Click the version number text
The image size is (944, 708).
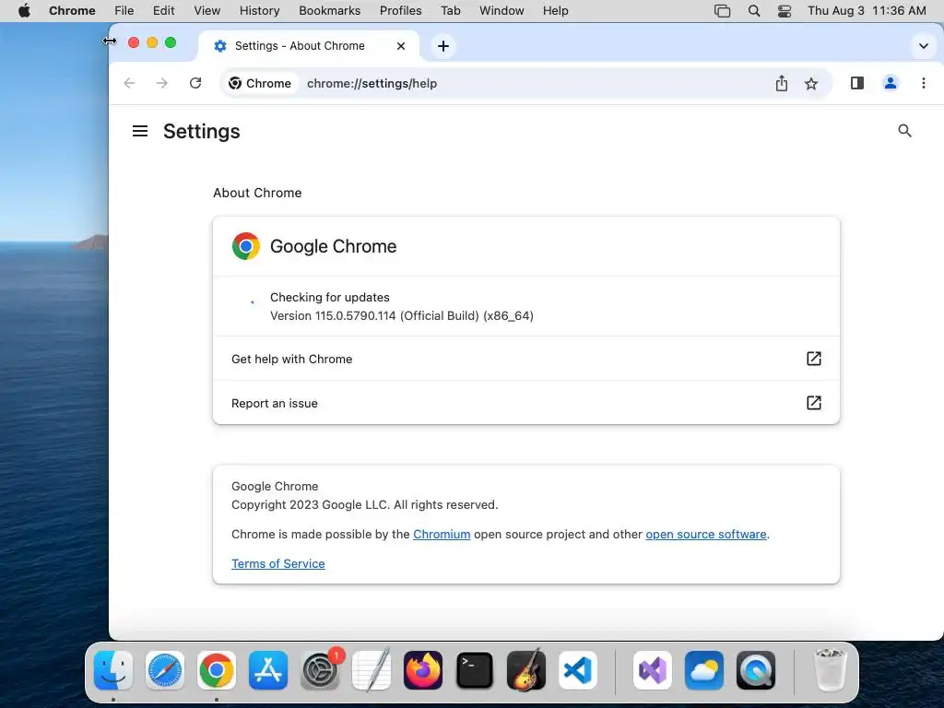pos(402,315)
